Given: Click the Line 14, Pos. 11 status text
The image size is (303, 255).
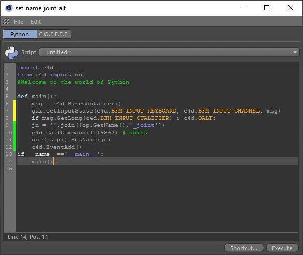Looking at the screenshot, I should coord(28,237).
